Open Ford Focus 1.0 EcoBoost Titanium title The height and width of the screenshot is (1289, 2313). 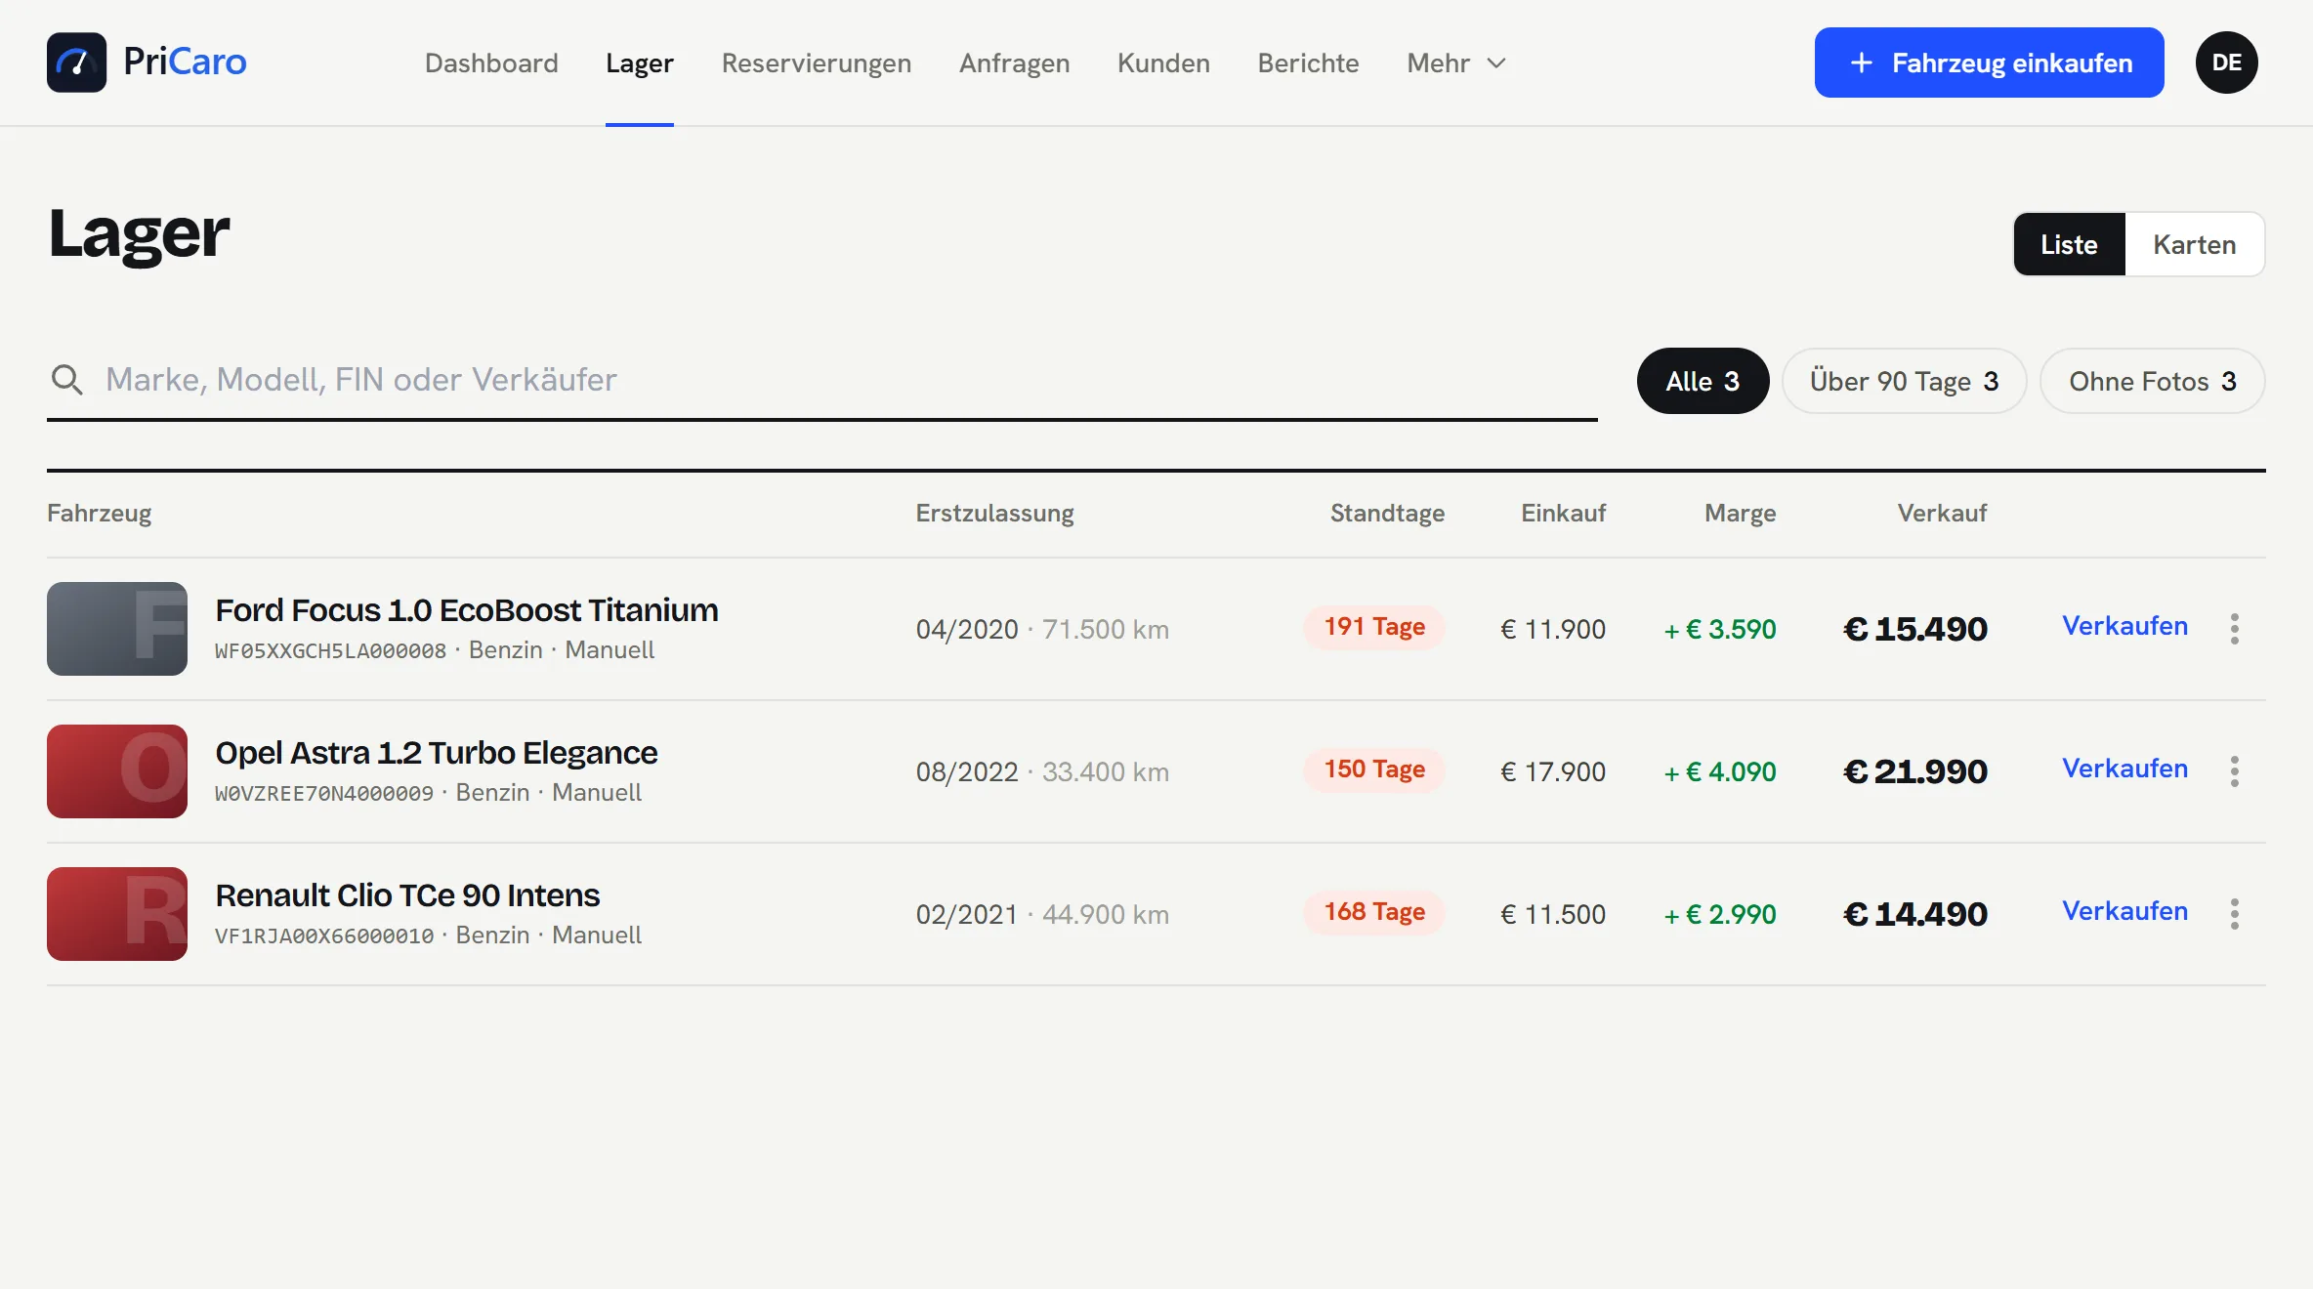467,610
